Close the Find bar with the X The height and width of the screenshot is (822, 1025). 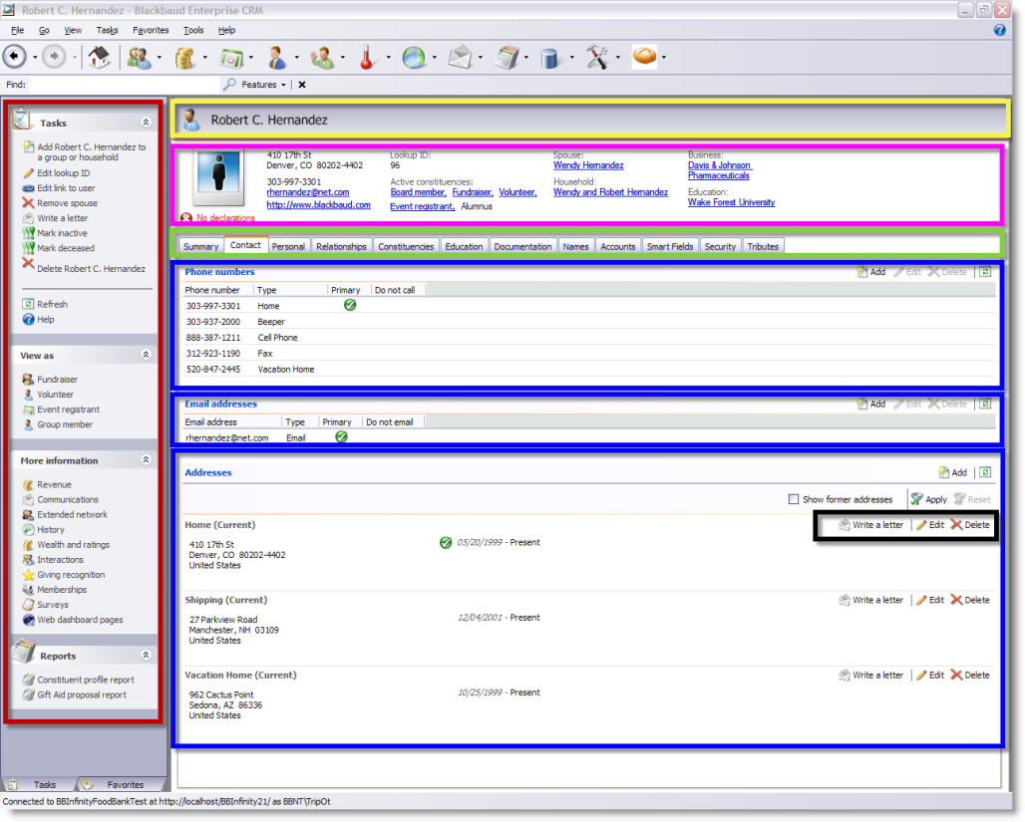(x=302, y=85)
